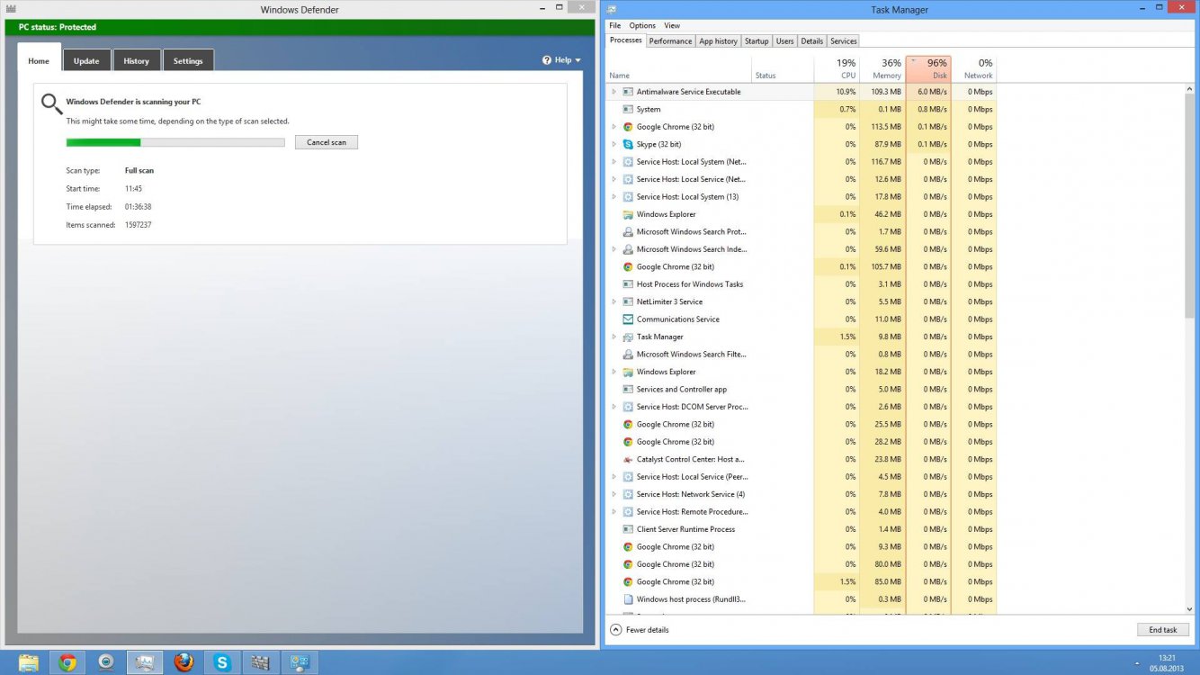Click the Task Manager vertical scrollbar thumb

tap(1190, 203)
